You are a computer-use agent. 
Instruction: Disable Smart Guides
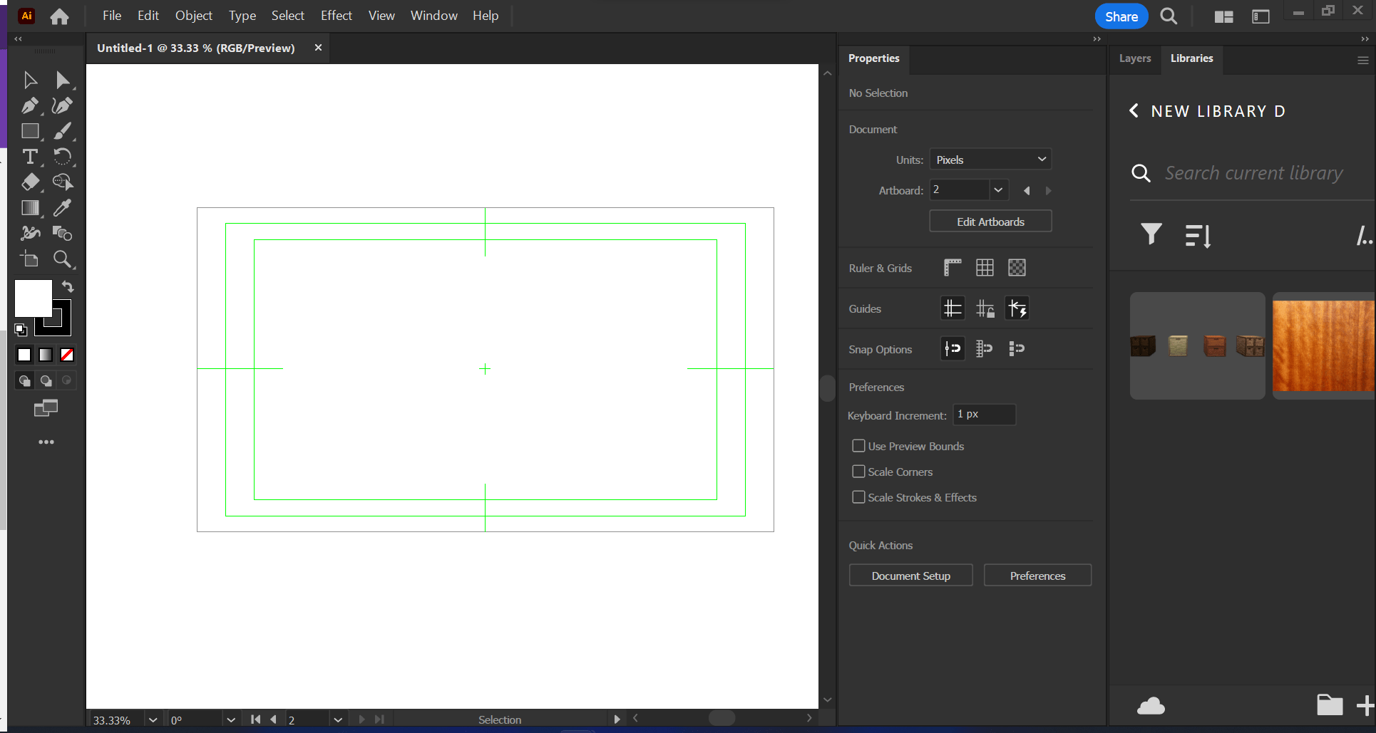[x=1017, y=308]
